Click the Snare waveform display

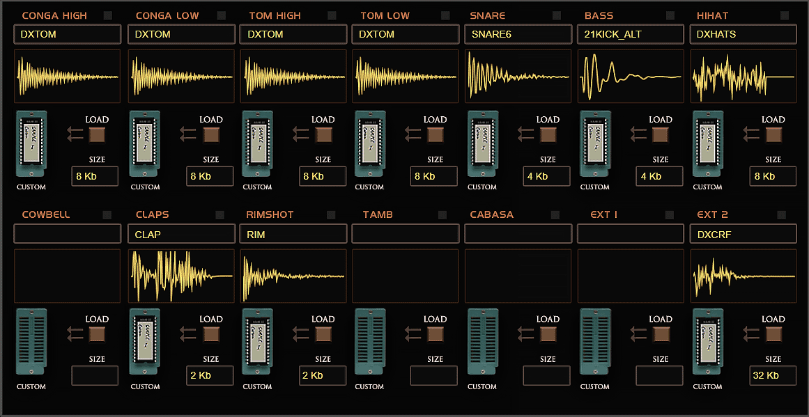point(518,76)
